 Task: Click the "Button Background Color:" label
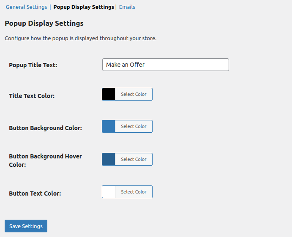click(45, 128)
